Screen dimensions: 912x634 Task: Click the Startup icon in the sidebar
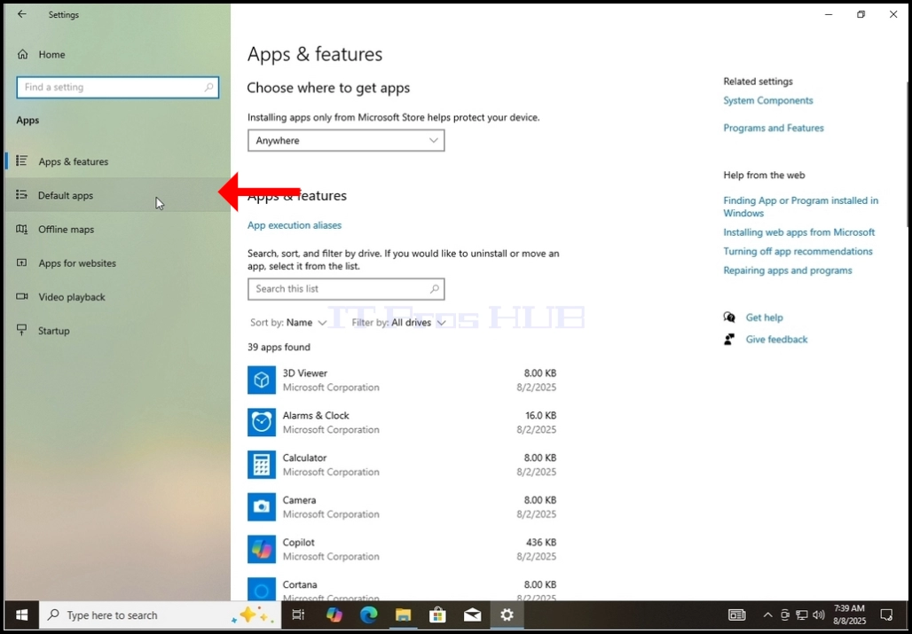(22, 330)
